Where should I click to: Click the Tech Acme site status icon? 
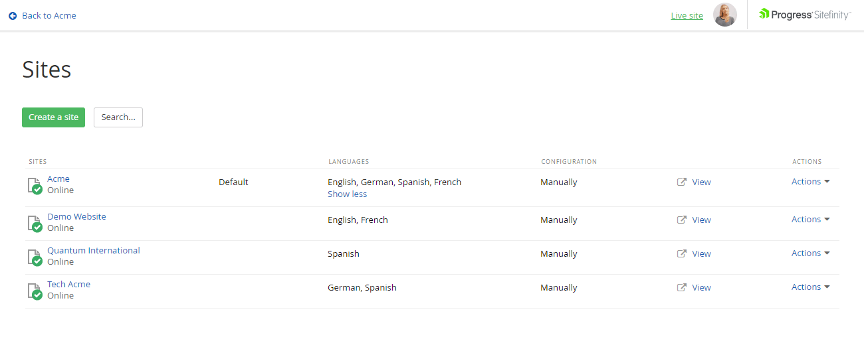click(35, 291)
